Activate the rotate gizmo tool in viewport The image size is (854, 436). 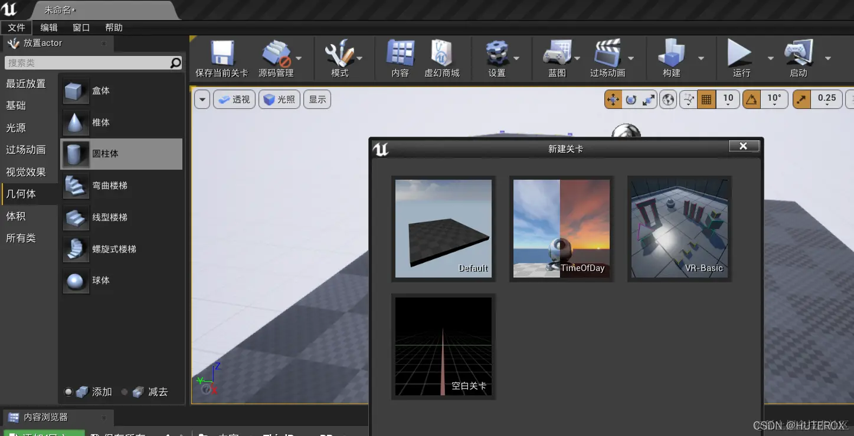[x=631, y=100]
